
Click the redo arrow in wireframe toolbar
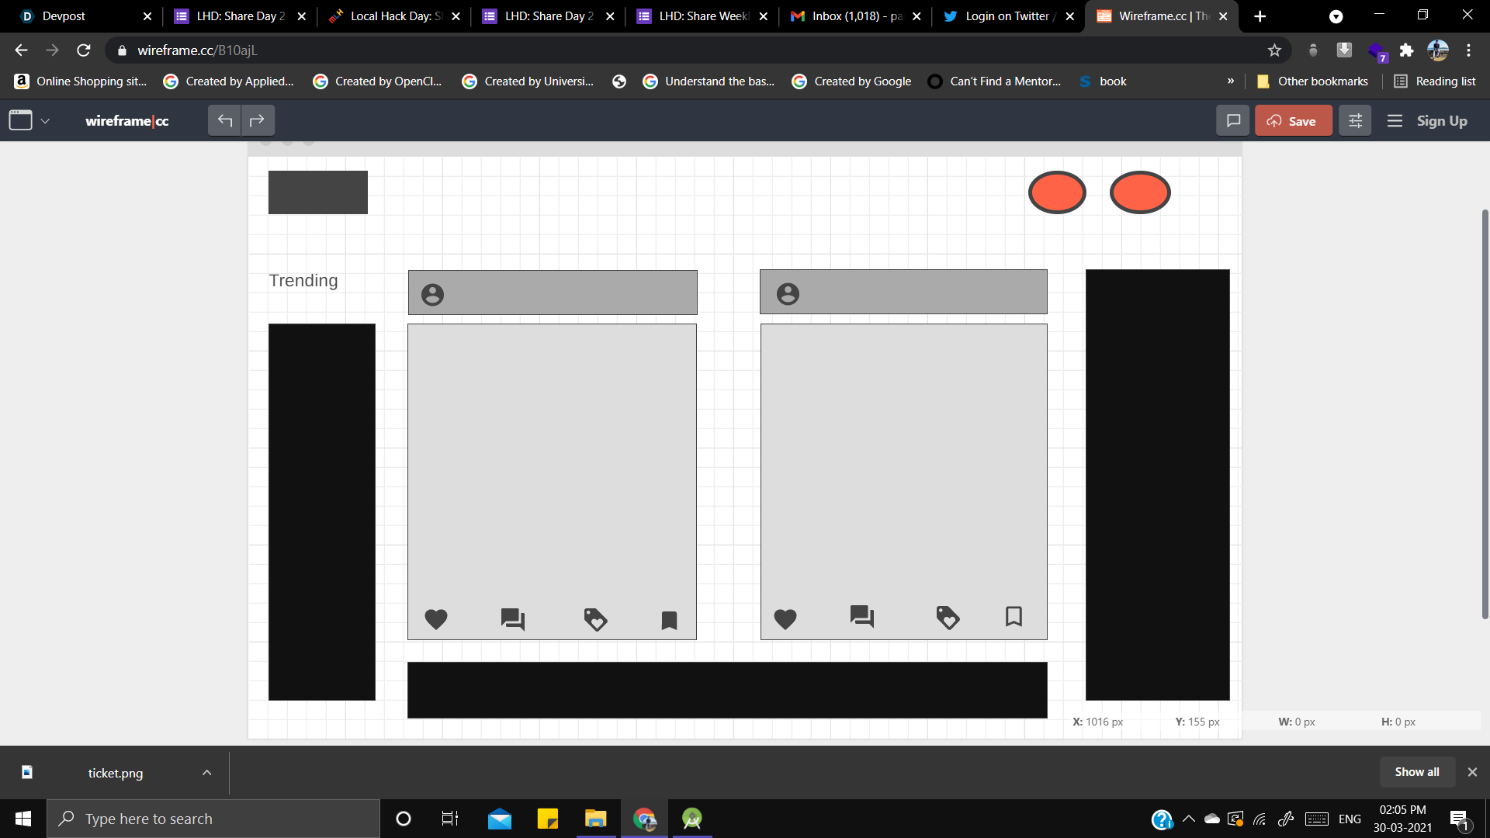(257, 120)
